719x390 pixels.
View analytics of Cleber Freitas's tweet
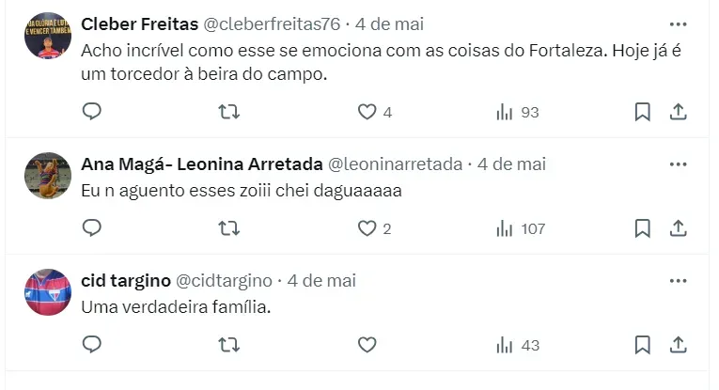[x=505, y=112]
